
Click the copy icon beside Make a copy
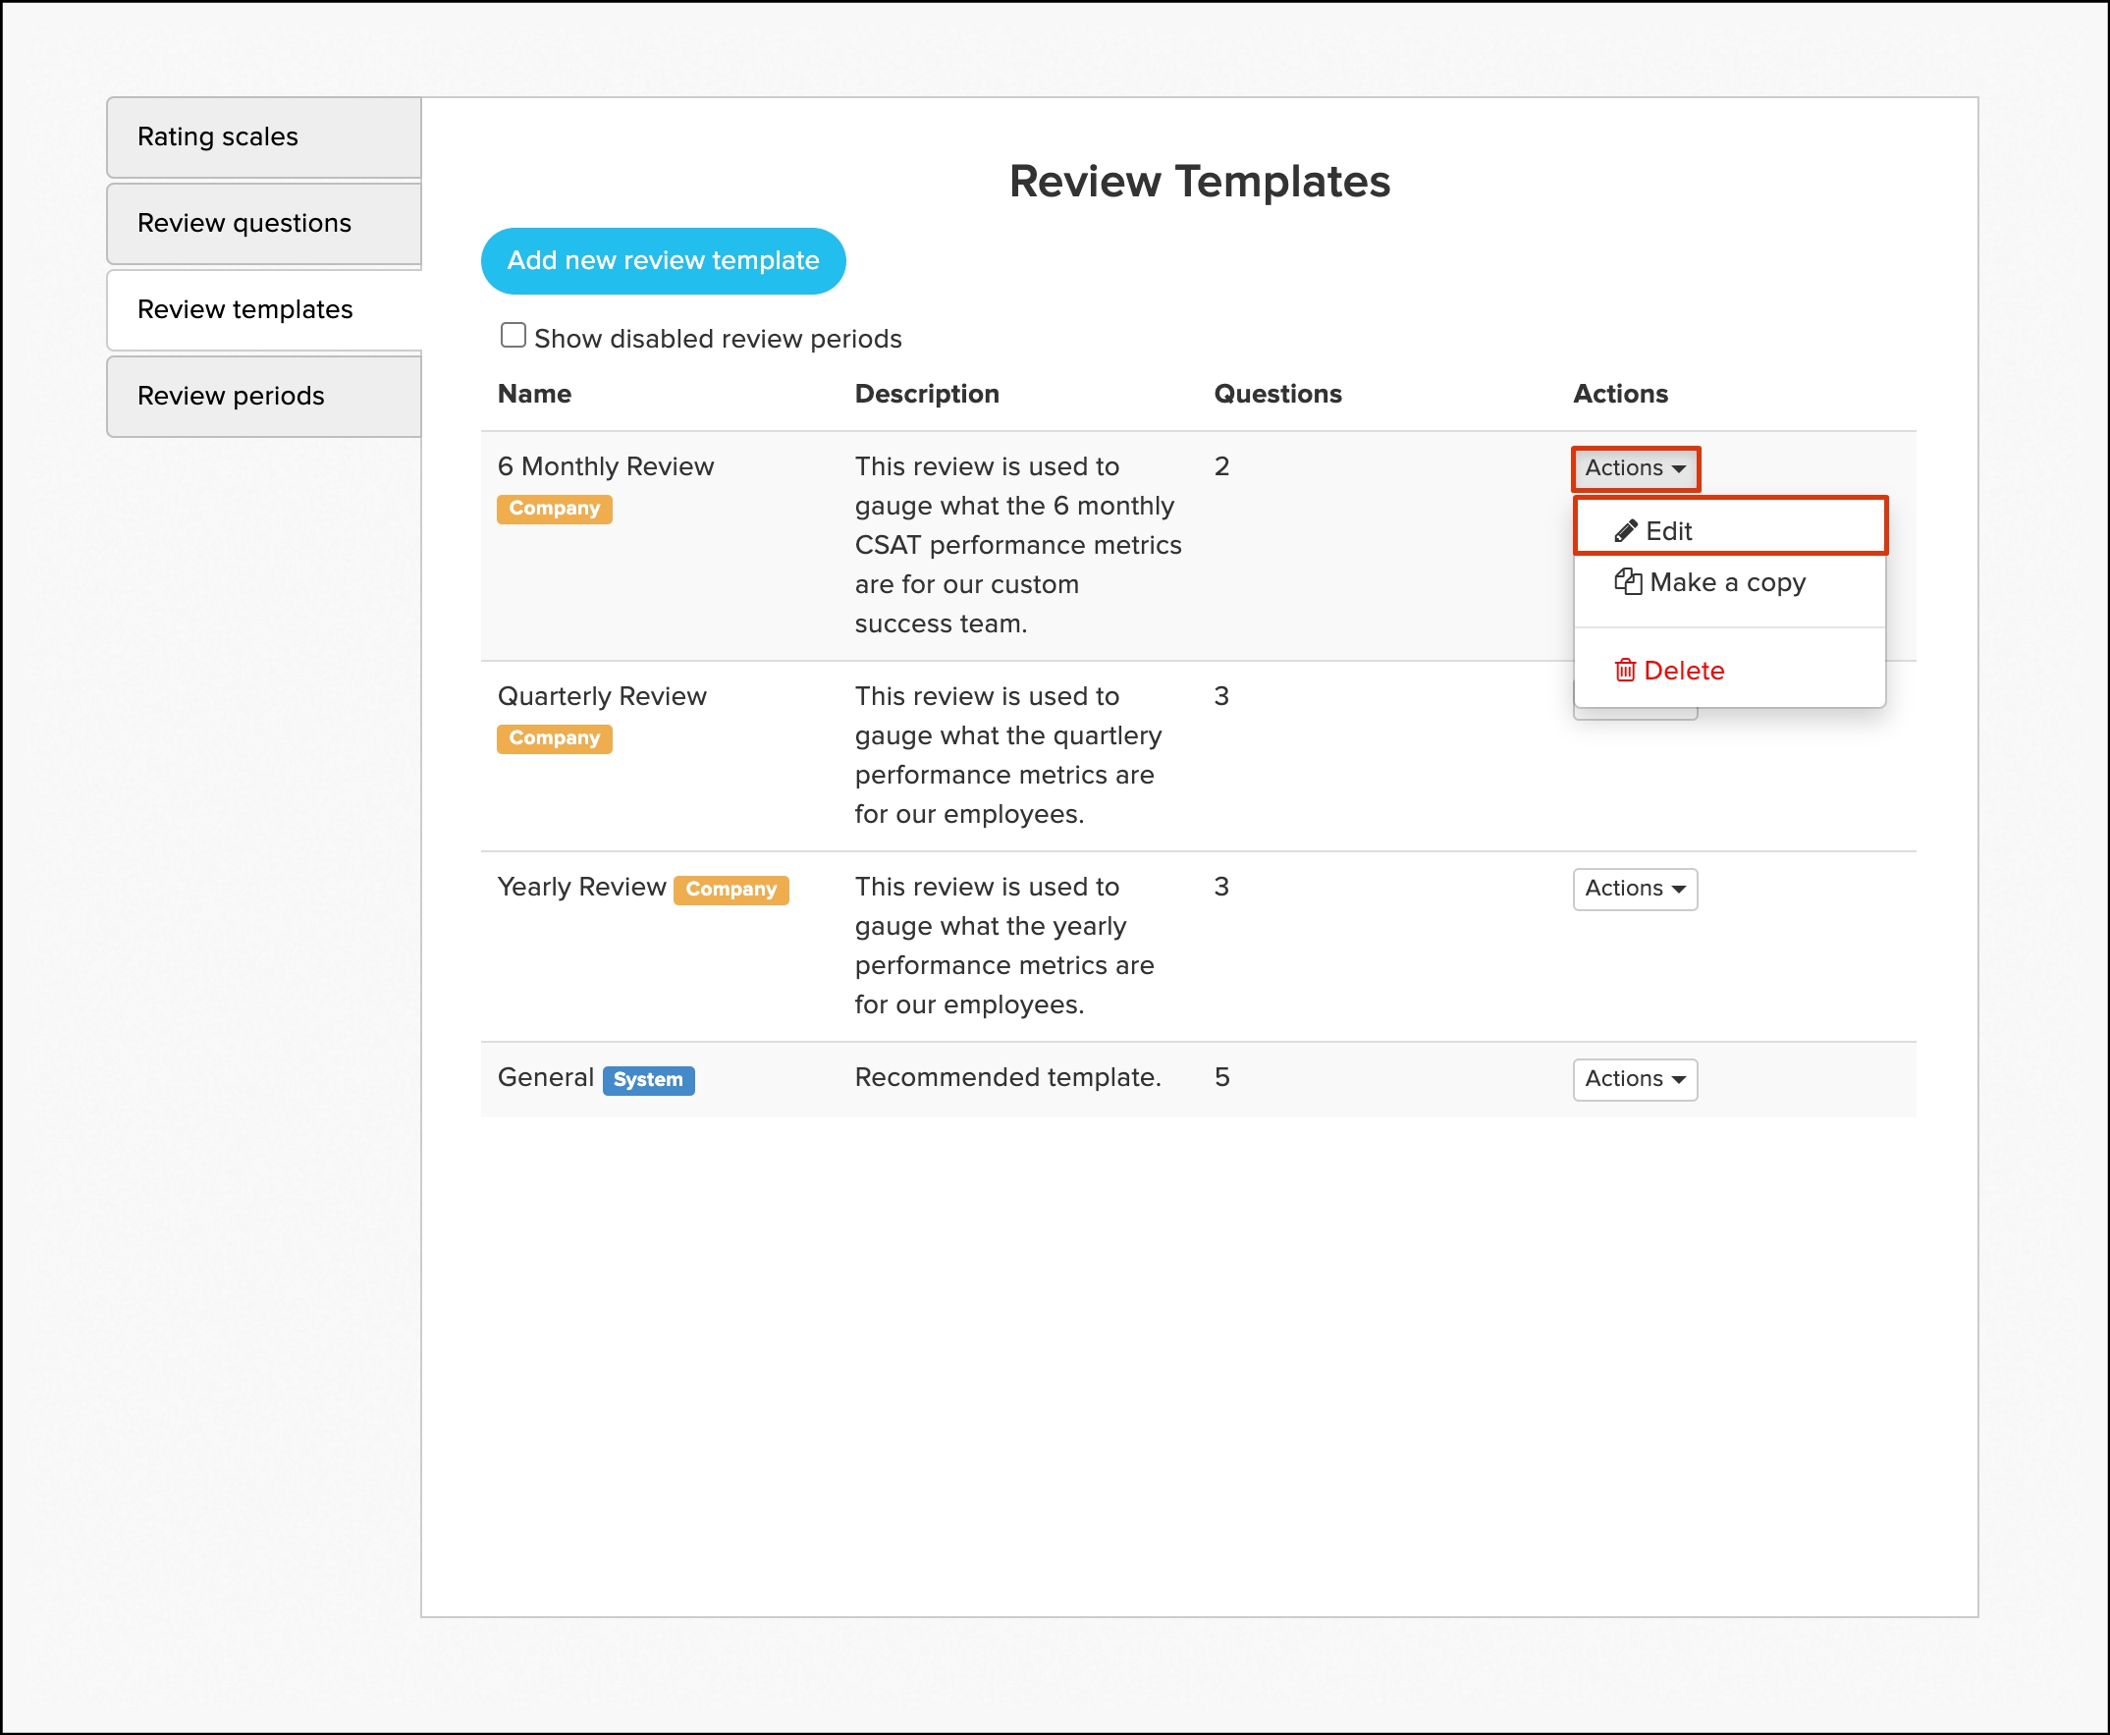[1627, 581]
